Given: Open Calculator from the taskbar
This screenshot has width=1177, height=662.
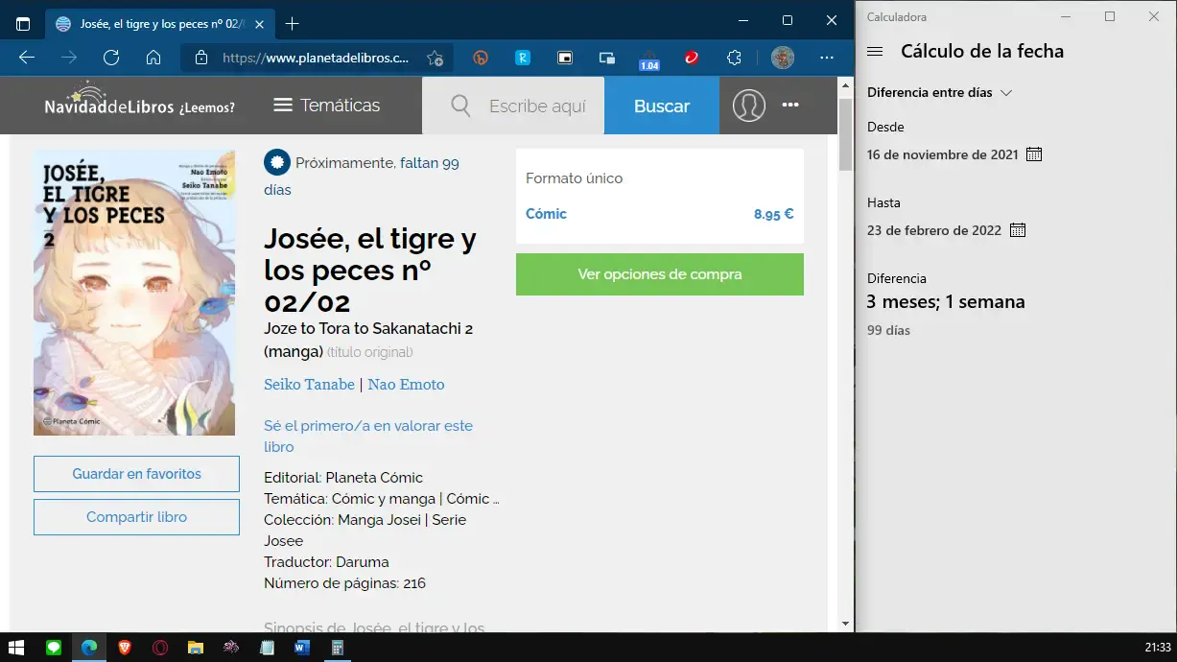Looking at the screenshot, I should click(x=337, y=649).
